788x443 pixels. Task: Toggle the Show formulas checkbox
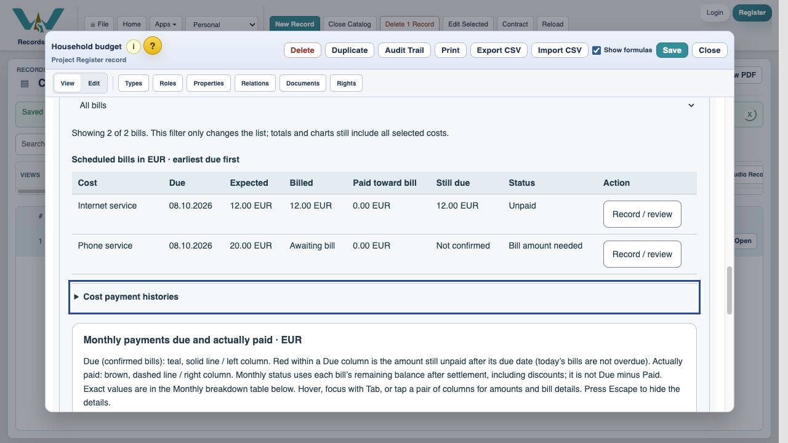(597, 50)
